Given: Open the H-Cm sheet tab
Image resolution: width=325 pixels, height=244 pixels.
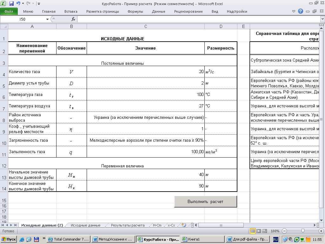Looking at the screenshot, I should point(157,225).
